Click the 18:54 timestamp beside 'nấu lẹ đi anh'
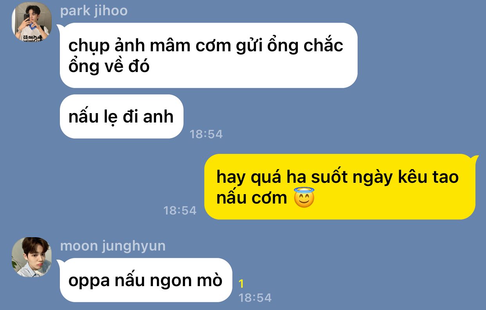 point(206,134)
